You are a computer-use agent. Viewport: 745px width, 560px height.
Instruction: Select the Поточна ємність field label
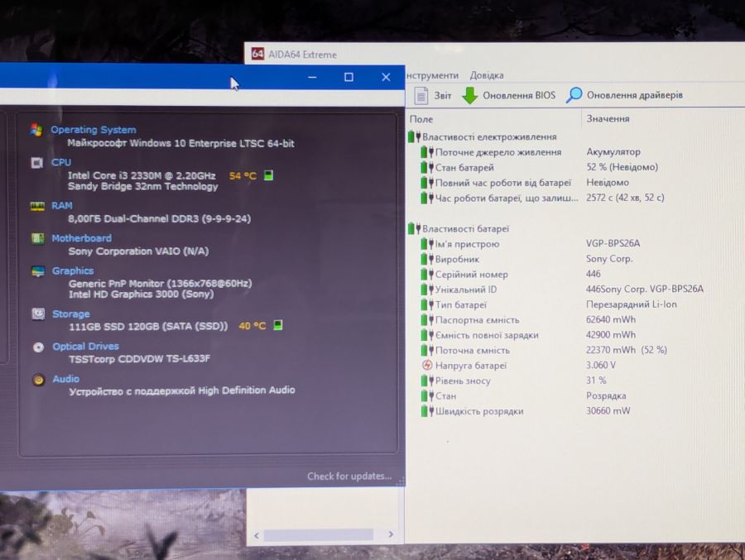(x=473, y=351)
